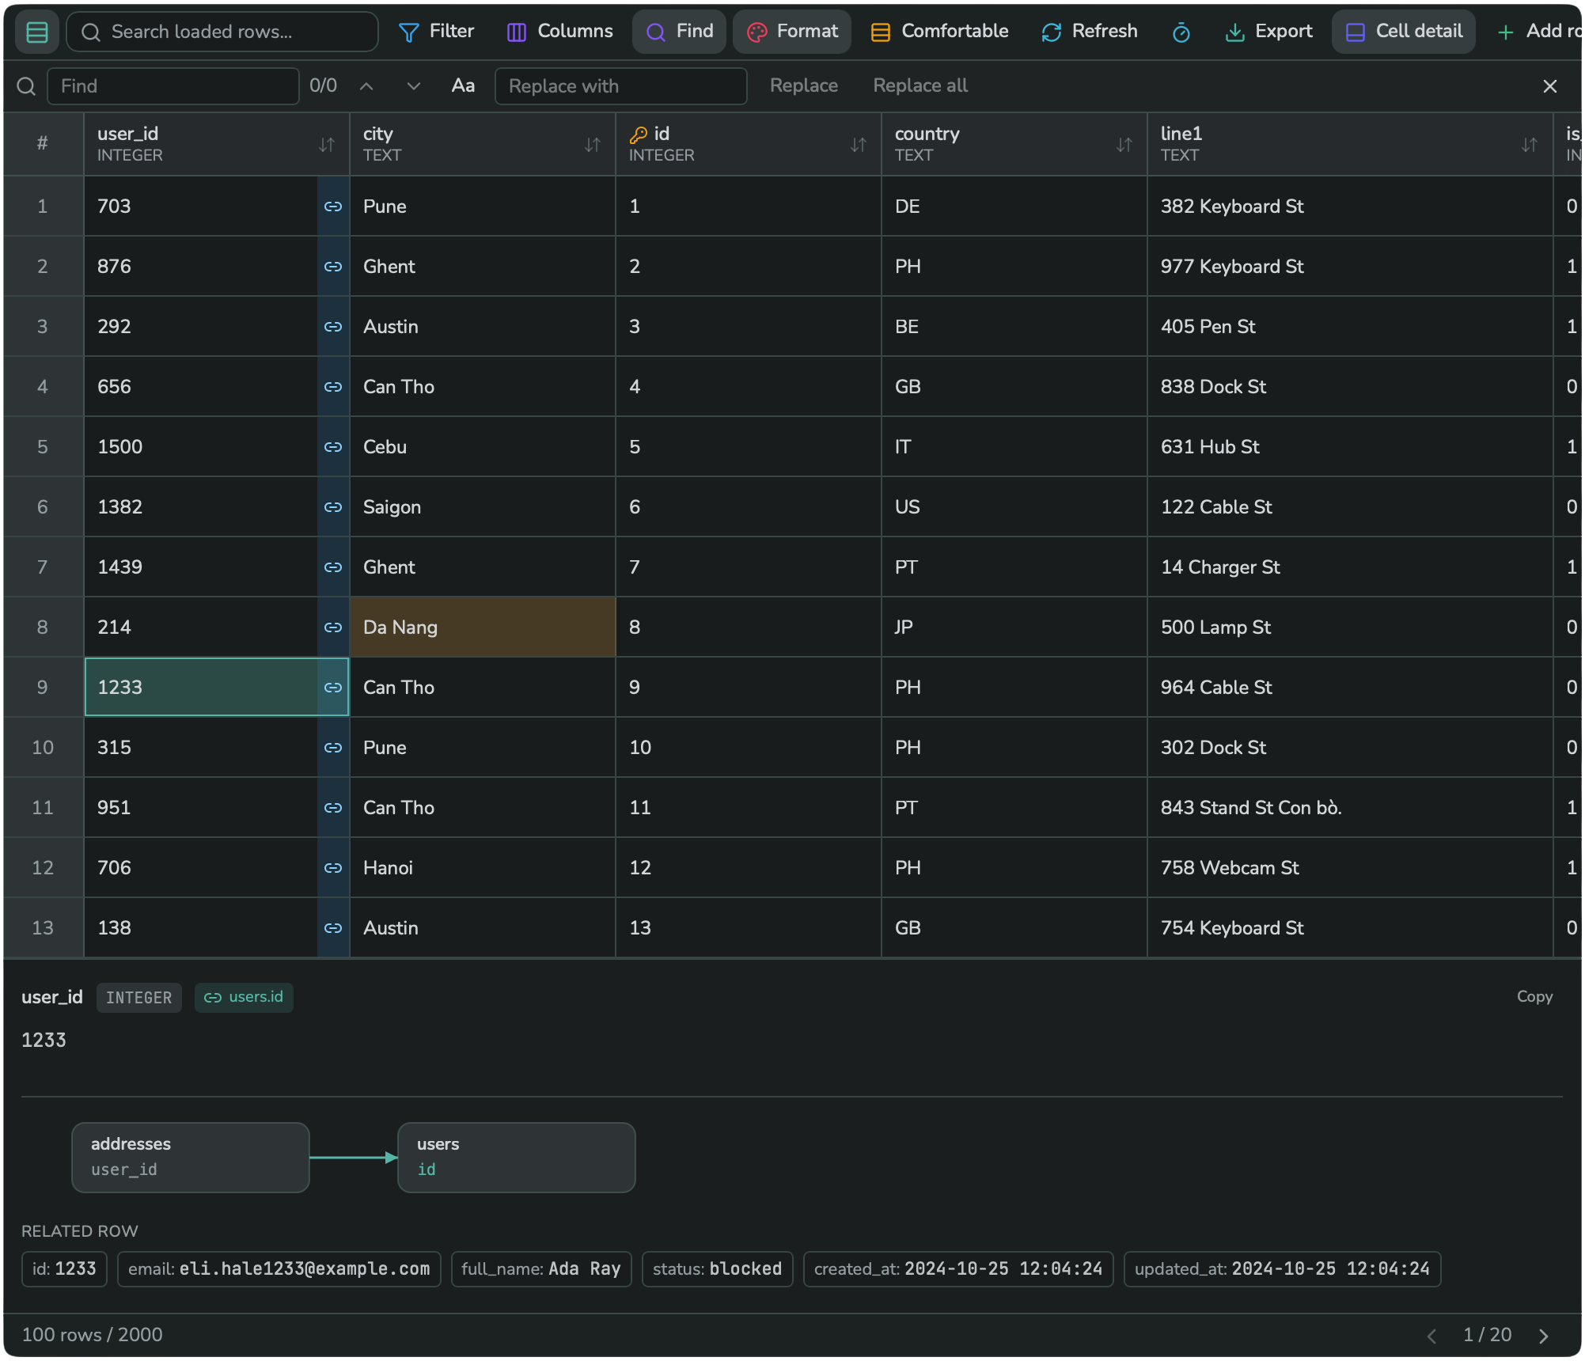Screen dimensions: 1585x1361
Task: Export the table rows
Action: (x=1268, y=32)
